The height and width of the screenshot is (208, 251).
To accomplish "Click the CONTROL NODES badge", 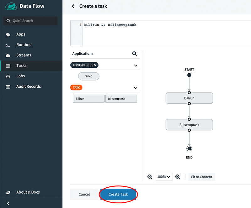I will [x=84, y=65].
